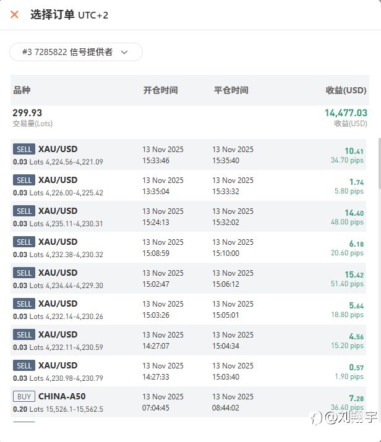Select the SELL badge on the 15:33:46 order
This screenshot has height=442, width=381.
tap(24, 149)
